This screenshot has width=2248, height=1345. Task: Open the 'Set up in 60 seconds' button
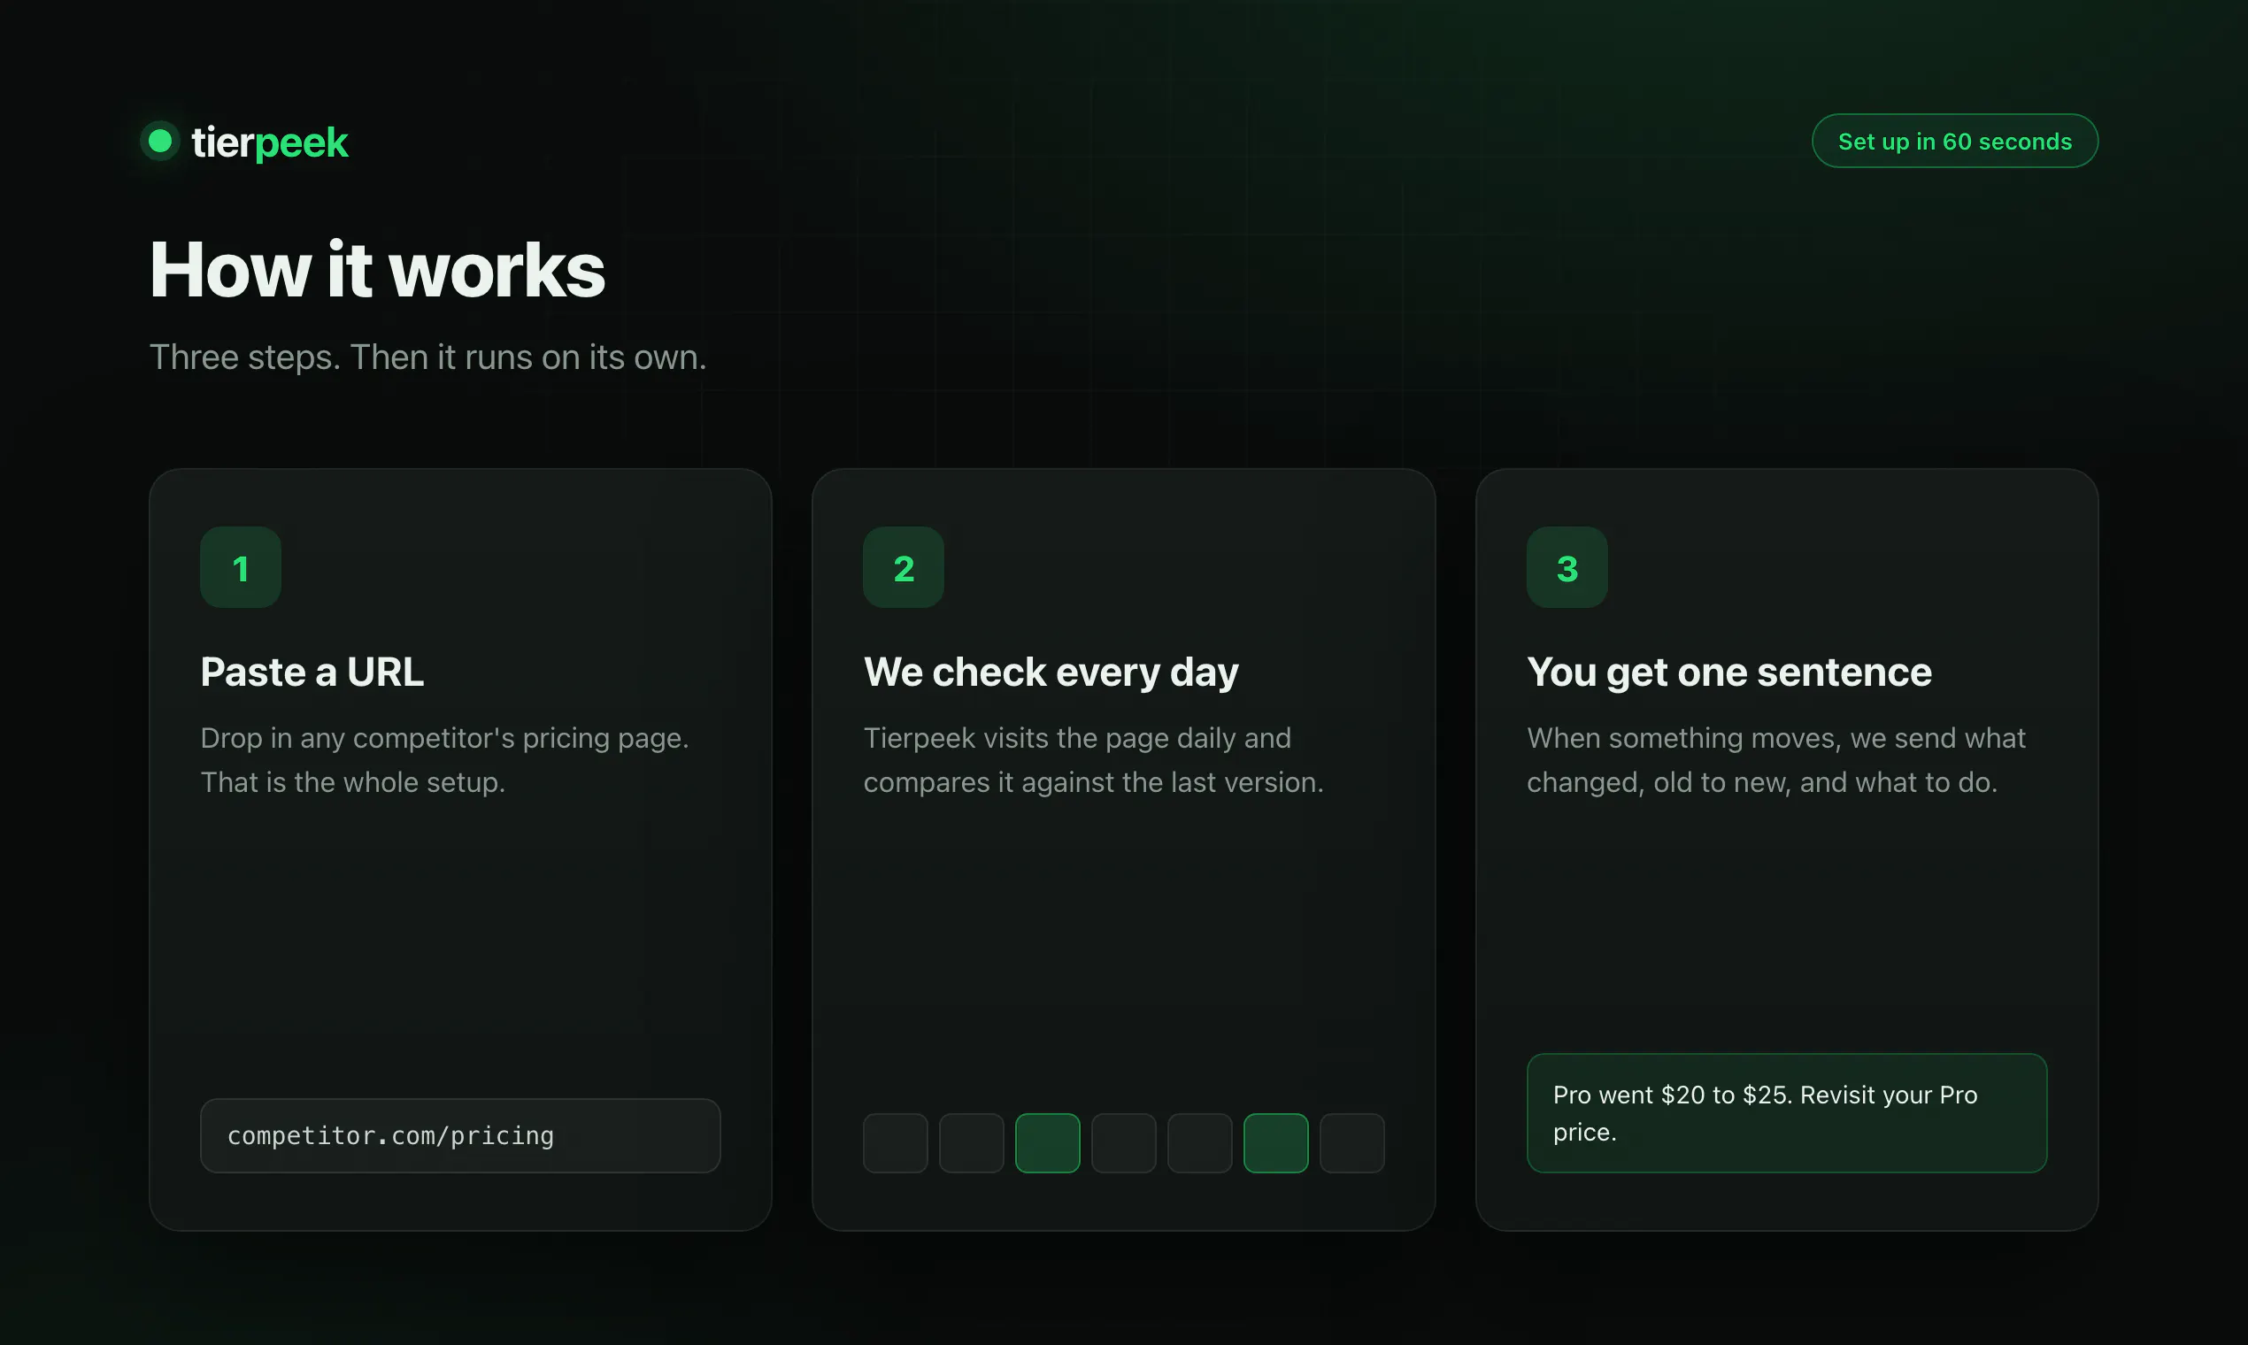pyautogui.click(x=1954, y=141)
